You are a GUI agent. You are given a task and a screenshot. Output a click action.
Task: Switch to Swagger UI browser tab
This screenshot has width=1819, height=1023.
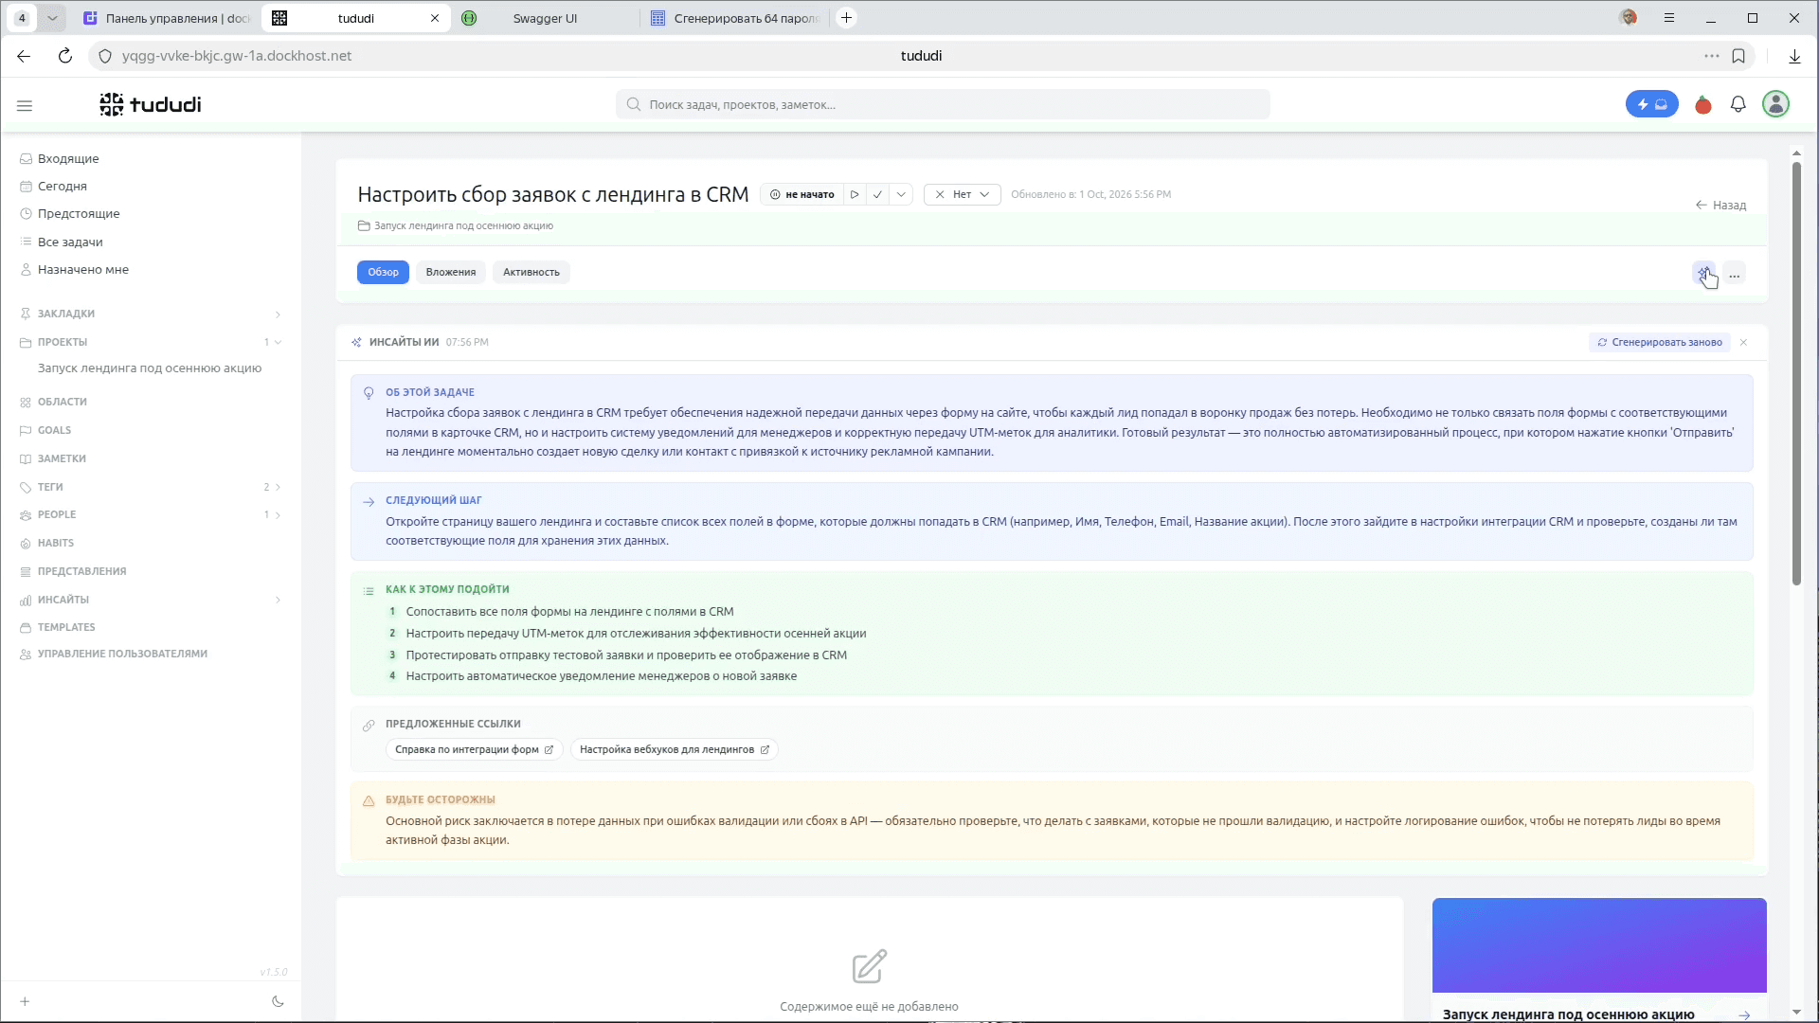coord(545,18)
